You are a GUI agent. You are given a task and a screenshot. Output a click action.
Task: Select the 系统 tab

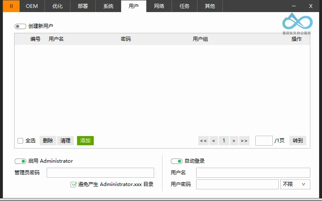click(x=108, y=6)
